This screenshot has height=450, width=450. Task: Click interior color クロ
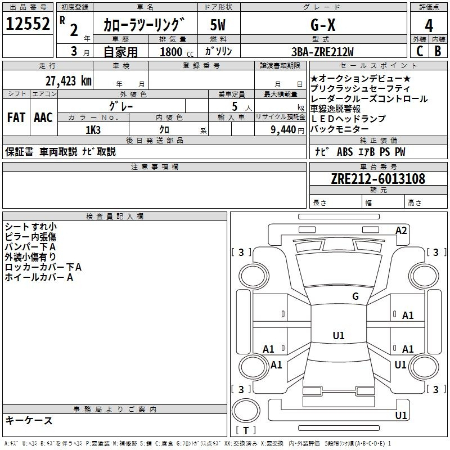164,130
